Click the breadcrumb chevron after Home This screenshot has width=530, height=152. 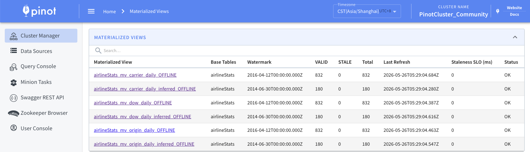pyautogui.click(x=123, y=11)
